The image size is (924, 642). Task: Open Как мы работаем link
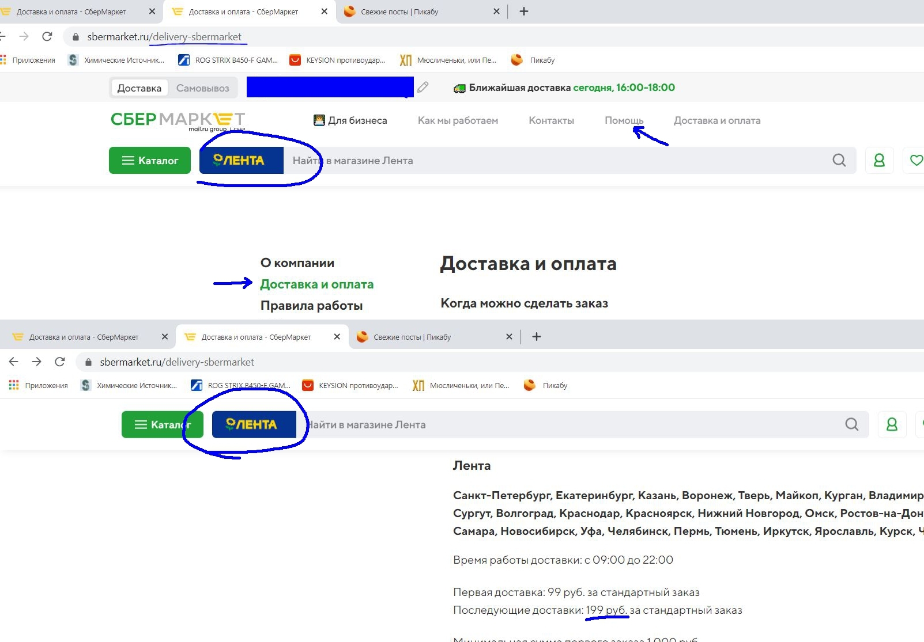point(458,120)
